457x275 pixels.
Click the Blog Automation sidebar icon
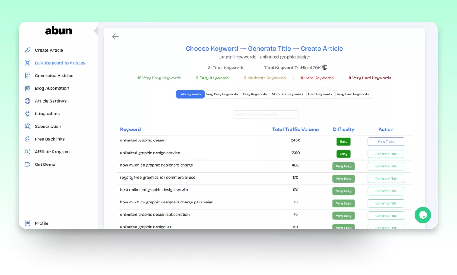pos(27,88)
